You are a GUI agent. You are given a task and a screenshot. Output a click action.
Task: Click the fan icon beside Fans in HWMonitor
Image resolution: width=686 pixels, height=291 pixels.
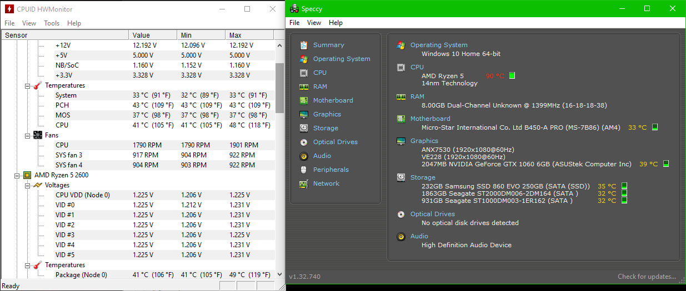pos(38,135)
